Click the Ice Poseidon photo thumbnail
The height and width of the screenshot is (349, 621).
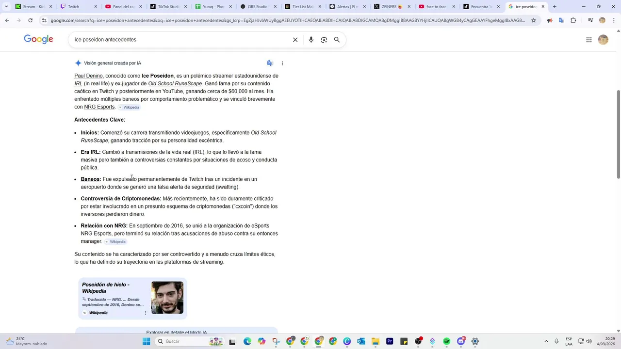pyautogui.click(x=167, y=298)
